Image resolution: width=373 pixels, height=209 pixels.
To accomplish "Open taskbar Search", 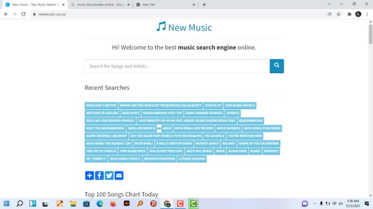I will (20, 204).
